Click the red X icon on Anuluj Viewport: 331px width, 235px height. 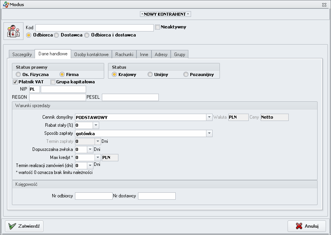[x=298, y=226]
